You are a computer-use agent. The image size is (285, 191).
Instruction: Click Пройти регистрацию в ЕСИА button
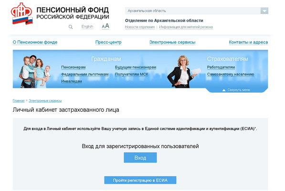[140, 180]
